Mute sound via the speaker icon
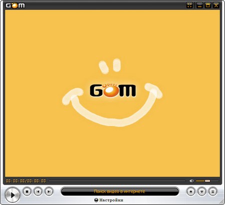 click(191, 181)
